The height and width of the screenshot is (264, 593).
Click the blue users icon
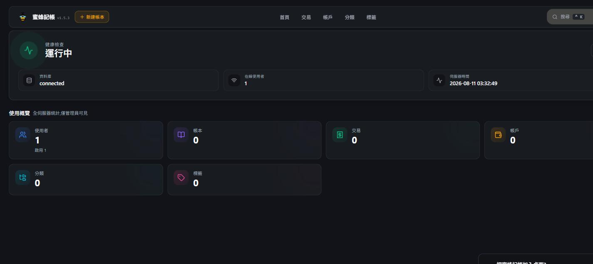click(23, 135)
